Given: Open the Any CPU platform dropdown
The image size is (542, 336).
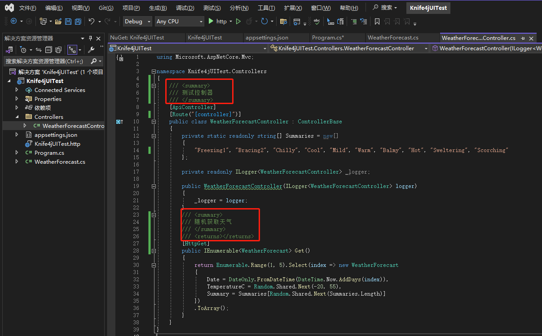Looking at the screenshot, I should 180,21.
